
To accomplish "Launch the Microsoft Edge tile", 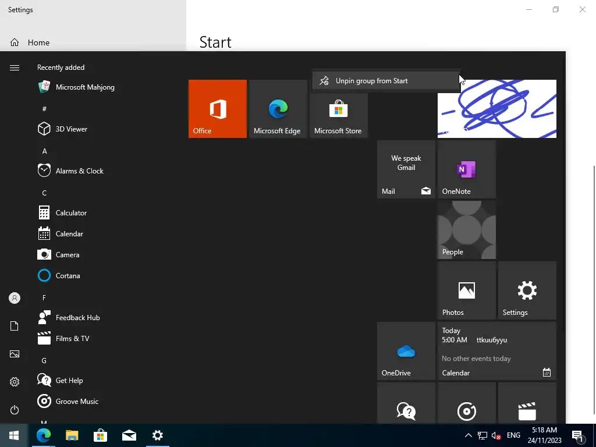I will pyautogui.click(x=278, y=109).
